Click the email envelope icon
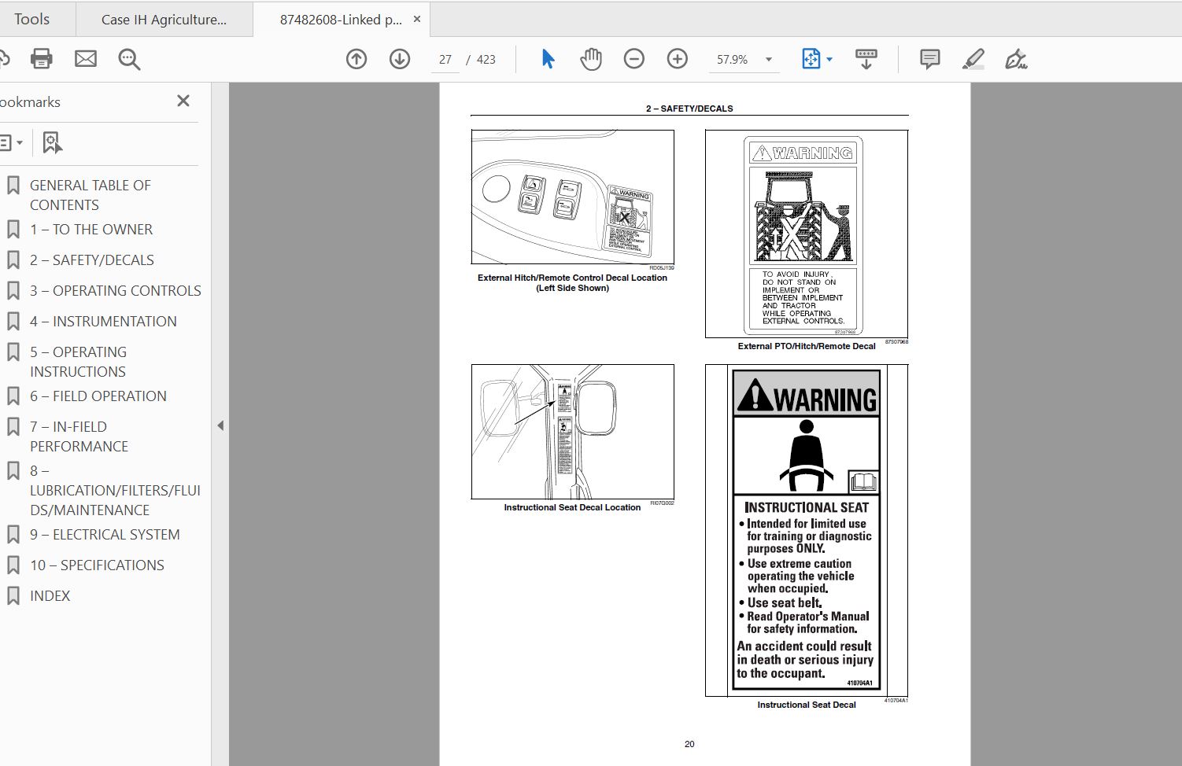The image size is (1182, 766). (85, 59)
